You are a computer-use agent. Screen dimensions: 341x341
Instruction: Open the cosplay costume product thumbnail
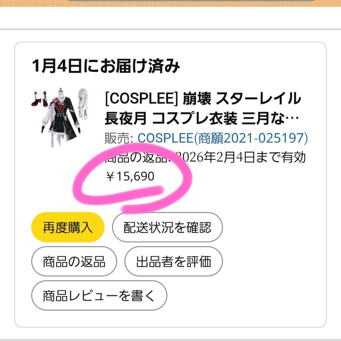[x=60, y=117]
